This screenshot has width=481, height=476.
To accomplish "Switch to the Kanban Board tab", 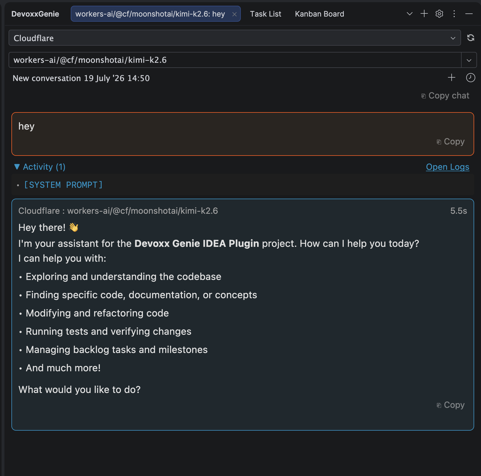I will [x=320, y=14].
